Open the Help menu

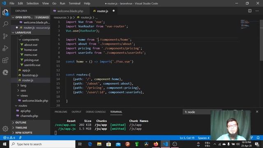(x=87, y=3)
